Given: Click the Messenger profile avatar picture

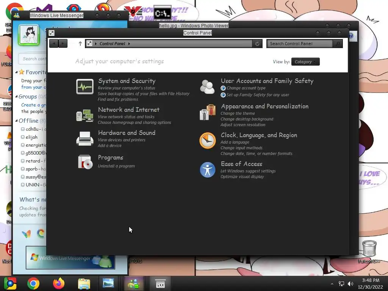Looking at the screenshot, I should tap(29, 35).
